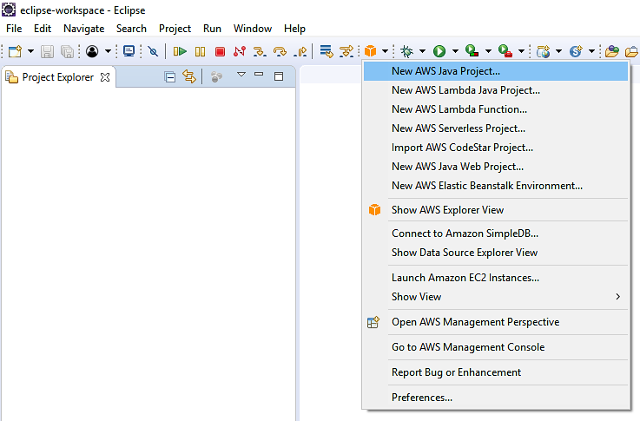Click the Step Return icon
This screenshot has width=640, height=421.
(300, 51)
